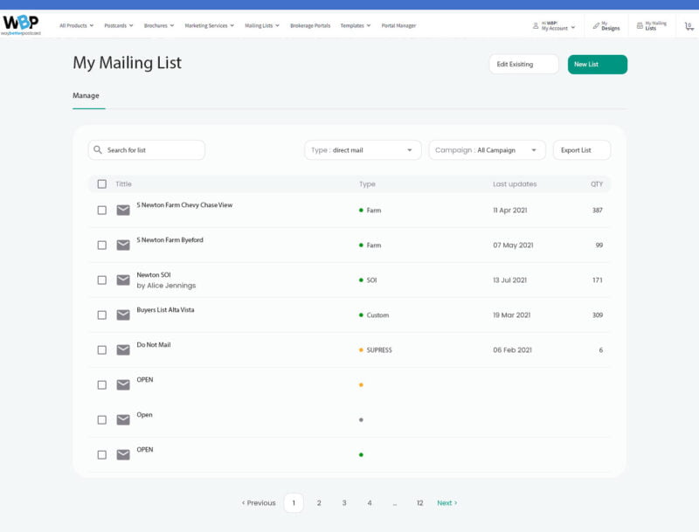
Task: Check the 5 Newton Farm Byeford row
Action: (x=102, y=245)
